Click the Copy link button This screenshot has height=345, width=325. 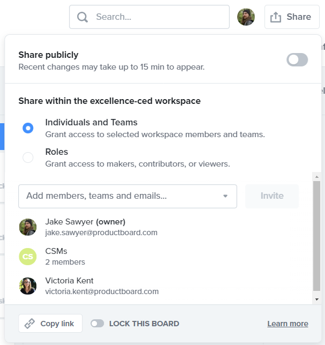coord(50,323)
